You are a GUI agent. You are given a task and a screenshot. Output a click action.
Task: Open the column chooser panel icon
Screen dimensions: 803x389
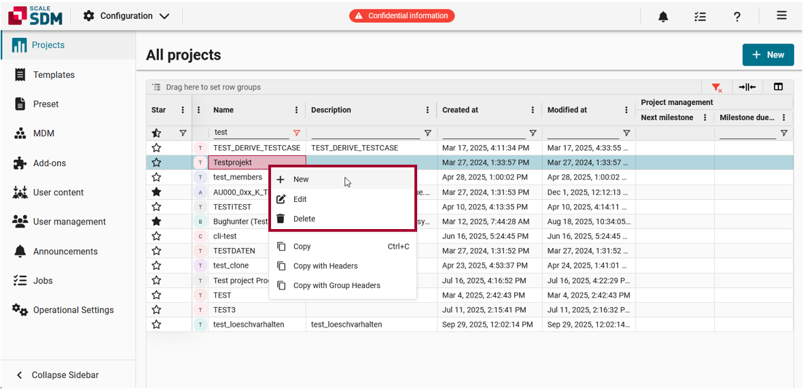click(x=779, y=87)
